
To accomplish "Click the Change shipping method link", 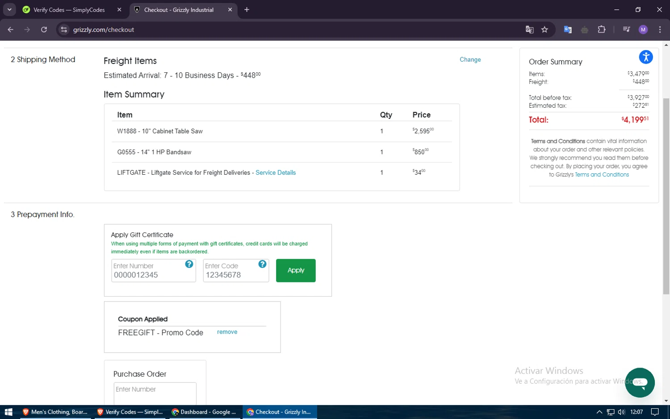I will coord(470,59).
